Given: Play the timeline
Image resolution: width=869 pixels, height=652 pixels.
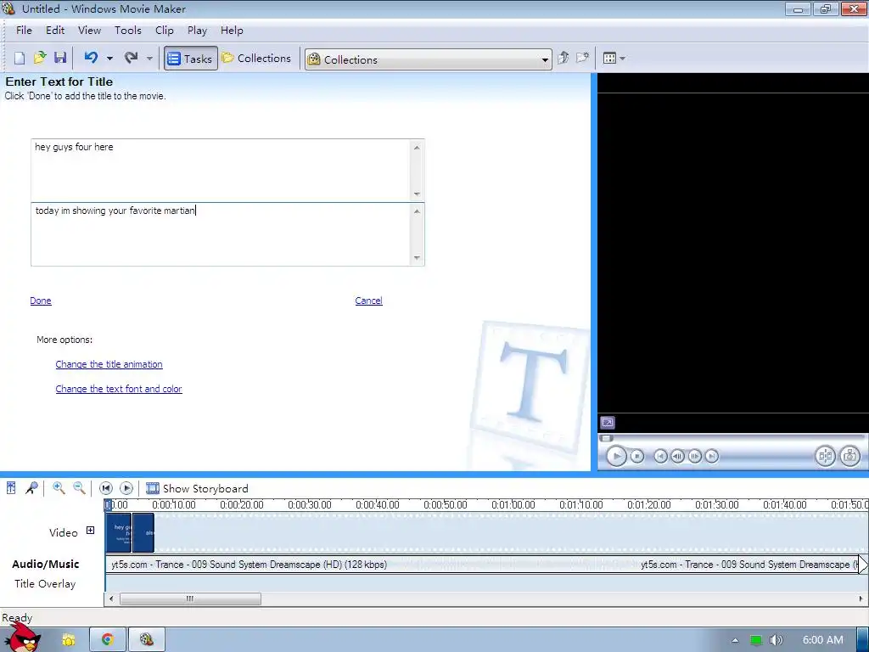Looking at the screenshot, I should (x=126, y=488).
